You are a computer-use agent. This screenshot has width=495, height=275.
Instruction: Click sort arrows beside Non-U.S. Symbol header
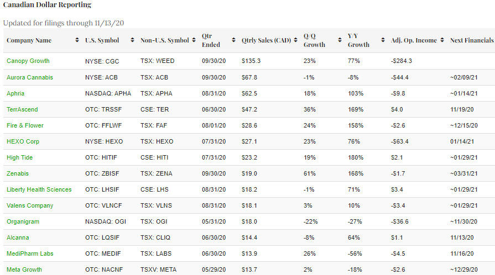[194, 41]
